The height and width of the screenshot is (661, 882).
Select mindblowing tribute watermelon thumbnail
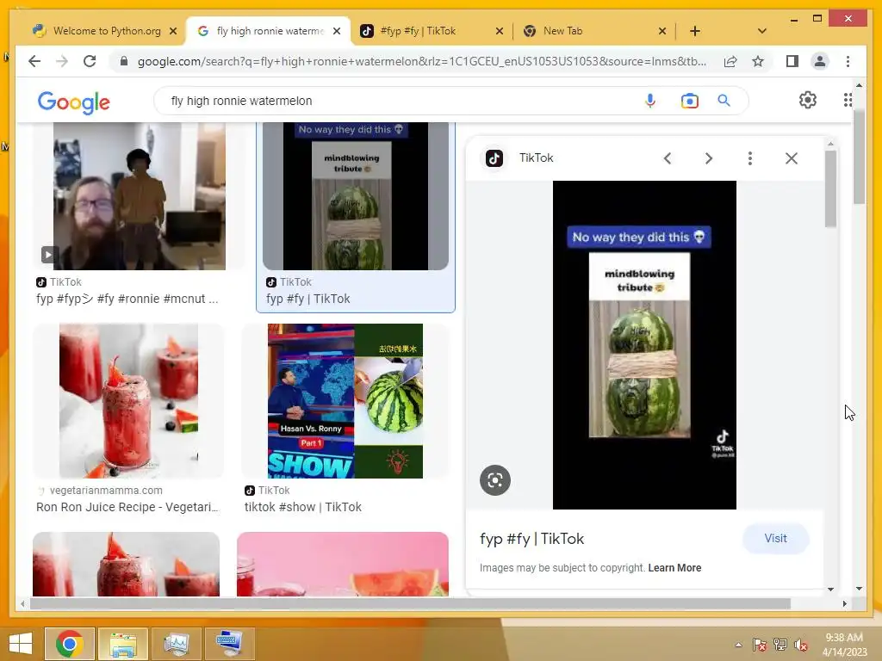356,195
